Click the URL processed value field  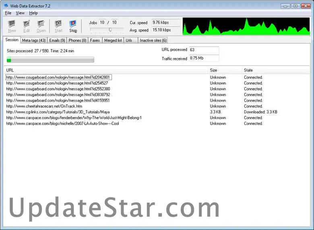tap(204, 50)
